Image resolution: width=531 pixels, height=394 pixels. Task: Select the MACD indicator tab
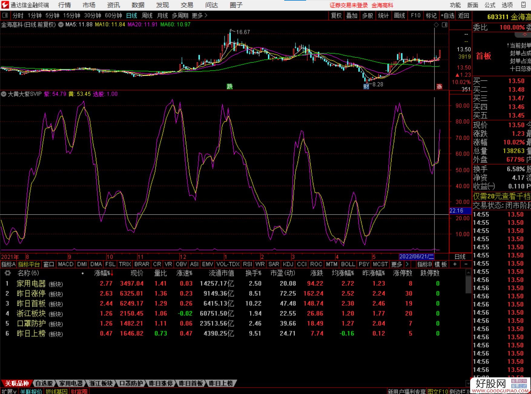pos(66,264)
